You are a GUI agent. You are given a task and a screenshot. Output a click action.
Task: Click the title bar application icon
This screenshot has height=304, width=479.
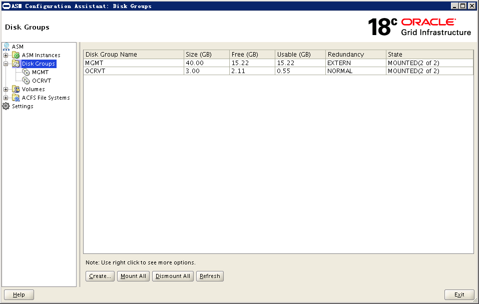7,6
